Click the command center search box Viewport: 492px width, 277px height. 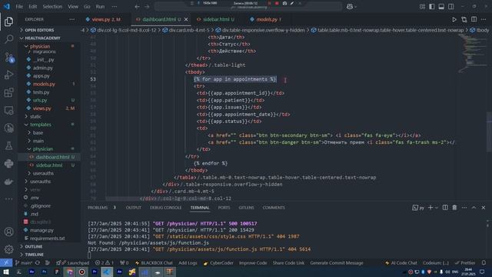point(248,6)
